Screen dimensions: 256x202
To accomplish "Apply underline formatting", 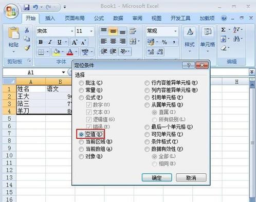I will [x=59, y=42].
